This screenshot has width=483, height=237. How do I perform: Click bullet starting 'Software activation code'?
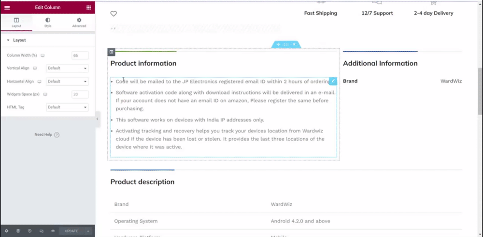(x=226, y=101)
